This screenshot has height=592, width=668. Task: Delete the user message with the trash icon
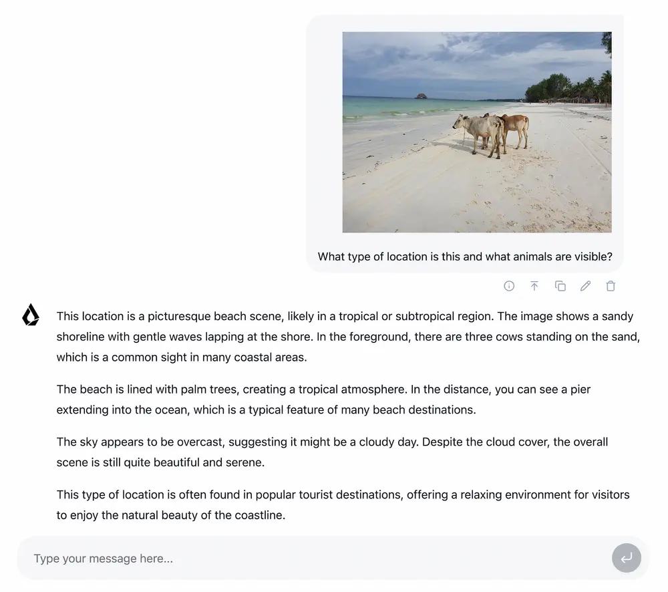(611, 286)
